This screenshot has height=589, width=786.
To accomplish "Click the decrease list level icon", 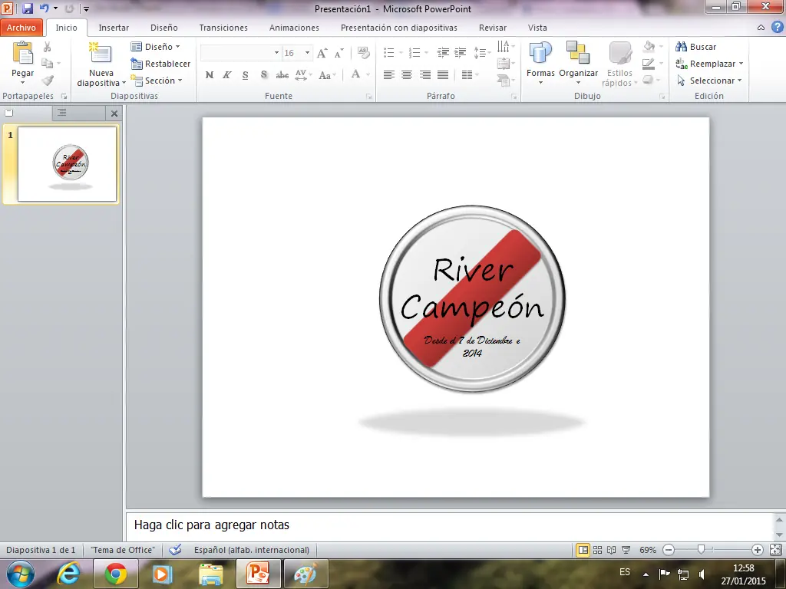I will tap(443, 53).
